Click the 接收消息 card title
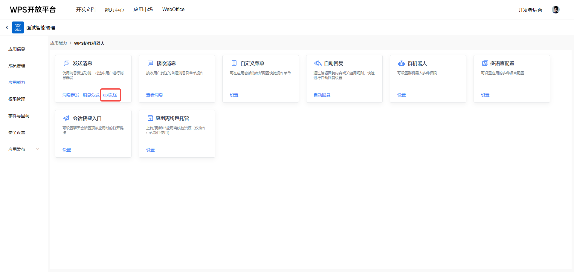Viewport: 574px width, 272px height. point(166,63)
